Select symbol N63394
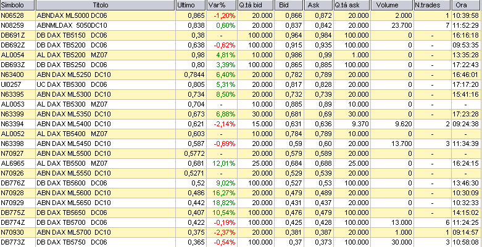This screenshot has width=482, height=247. pos(12,124)
